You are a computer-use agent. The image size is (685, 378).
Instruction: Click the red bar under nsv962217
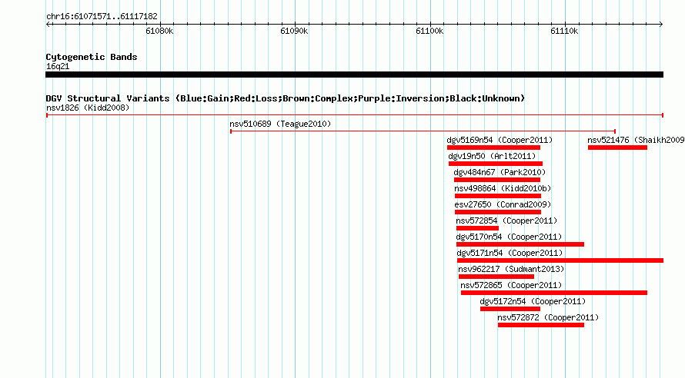tap(496, 277)
